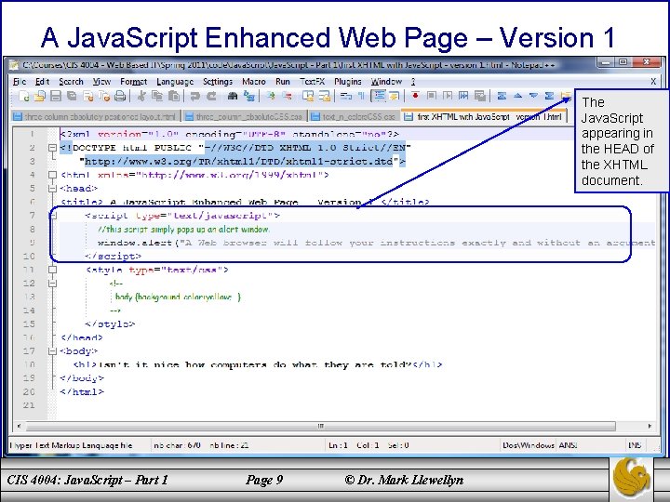Click the <style type="text/css"> line
Image resolution: width=670 pixels, height=502 pixels.
[157, 270]
